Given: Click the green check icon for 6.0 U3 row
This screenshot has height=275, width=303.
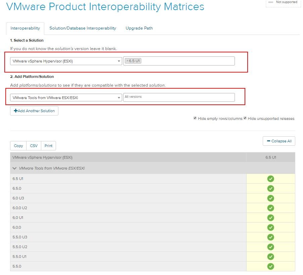Looking at the screenshot, I should [x=270, y=198].
